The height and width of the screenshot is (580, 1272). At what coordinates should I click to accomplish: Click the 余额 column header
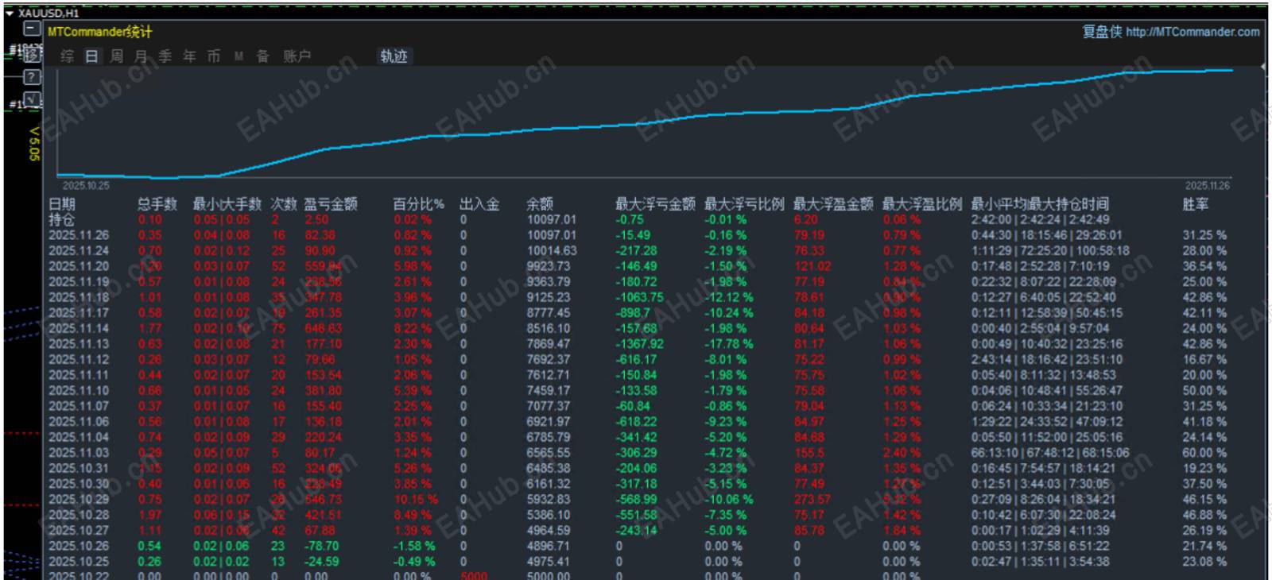(x=540, y=204)
